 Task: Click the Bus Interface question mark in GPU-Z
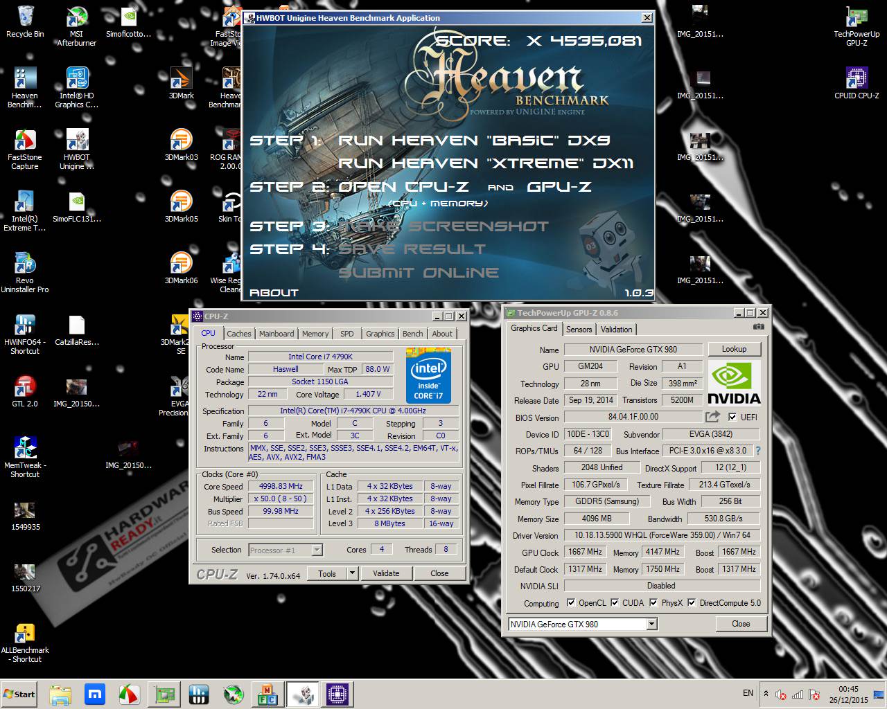pos(757,451)
